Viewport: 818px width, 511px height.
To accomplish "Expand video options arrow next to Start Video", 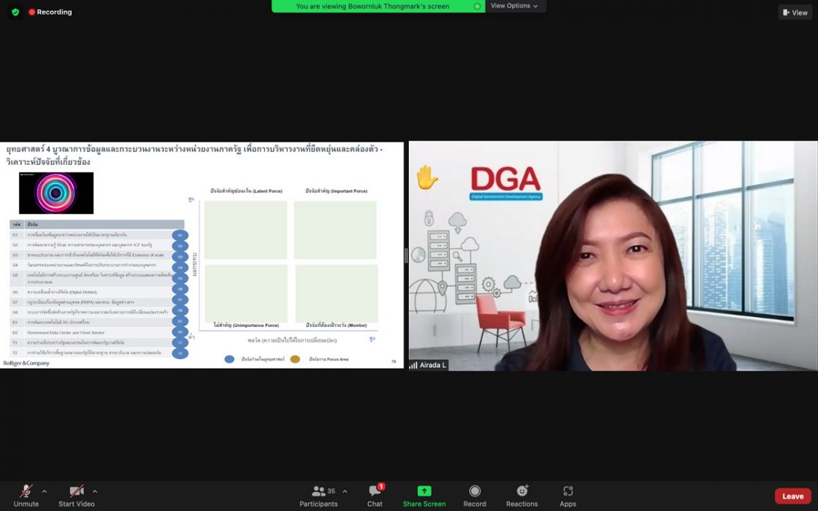I will tap(94, 491).
